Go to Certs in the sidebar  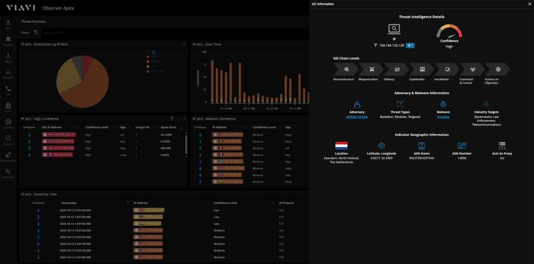[x=8, y=107]
